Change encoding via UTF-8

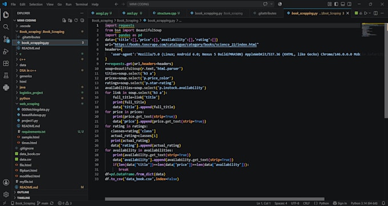coord(295,203)
